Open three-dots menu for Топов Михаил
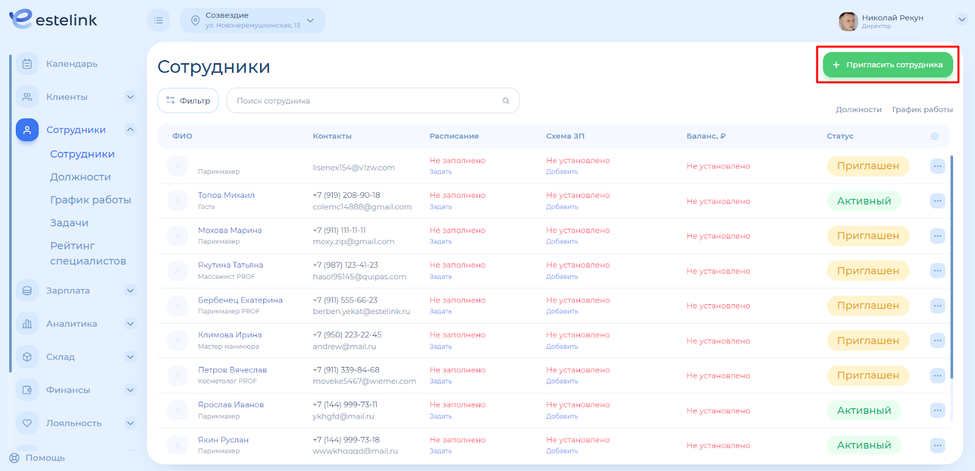Image resolution: width=975 pixels, height=471 pixels. tap(937, 201)
